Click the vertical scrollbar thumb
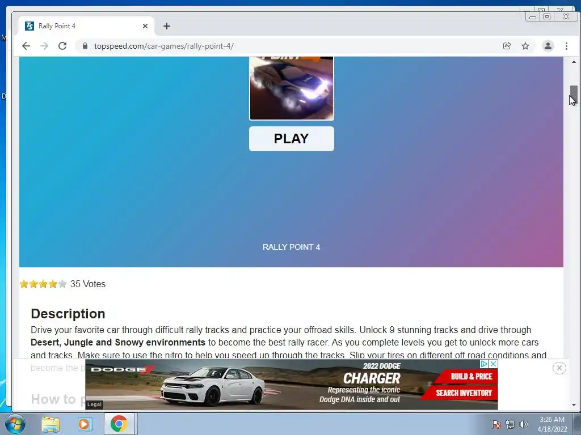Image resolution: width=581 pixels, height=435 pixels. pyautogui.click(x=574, y=95)
